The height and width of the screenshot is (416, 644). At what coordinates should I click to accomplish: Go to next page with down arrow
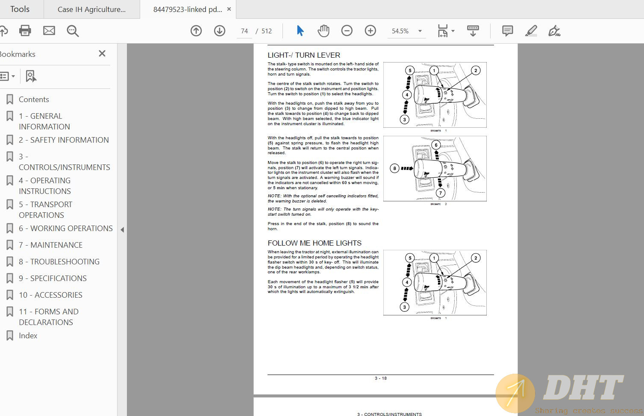click(x=220, y=31)
